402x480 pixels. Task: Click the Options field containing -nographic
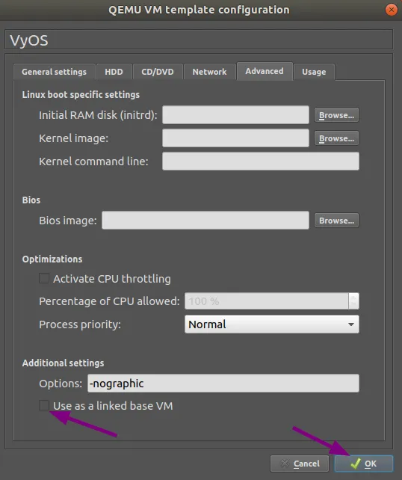(223, 383)
